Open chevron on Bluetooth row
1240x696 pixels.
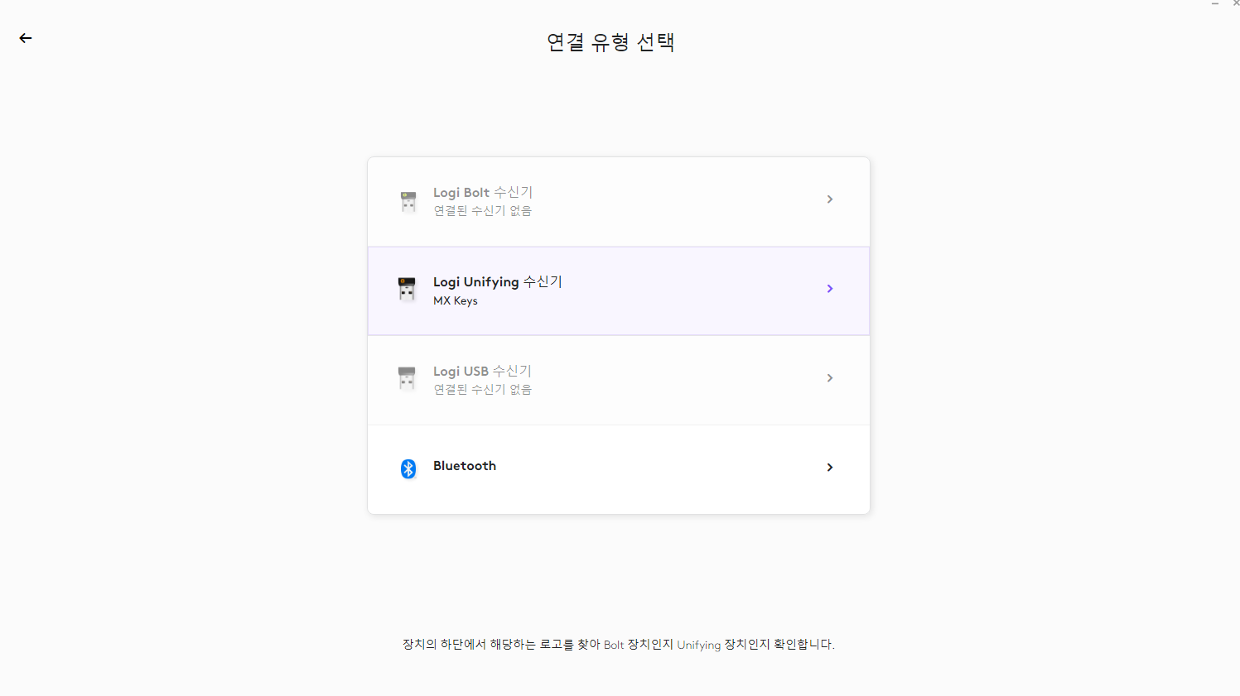[830, 468]
